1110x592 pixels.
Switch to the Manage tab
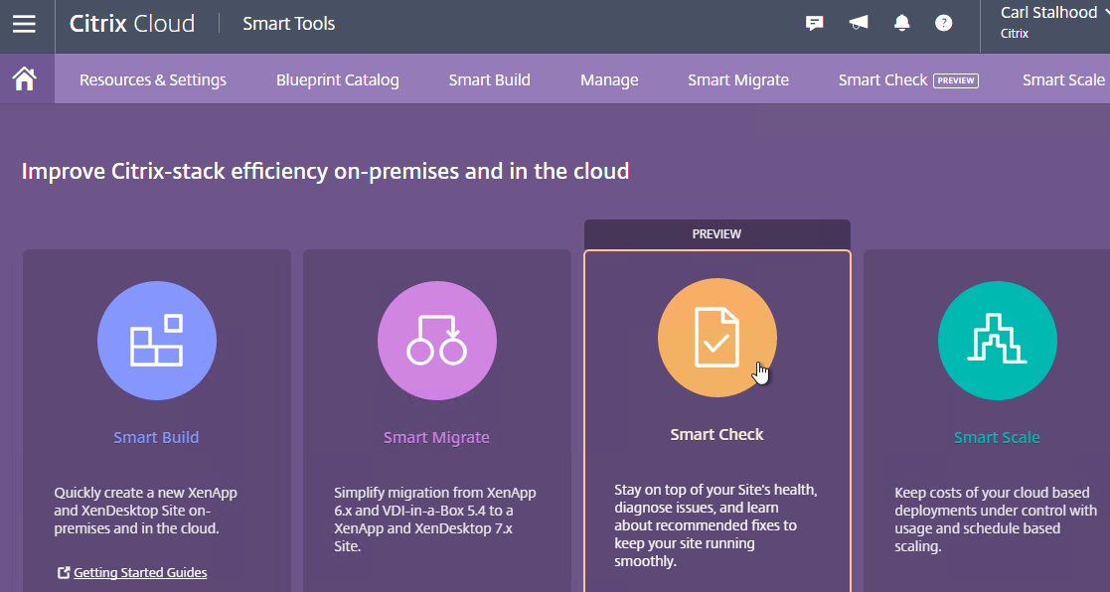click(x=609, y=79)
